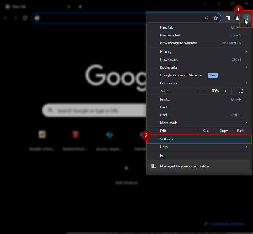The width and height of the screenshot is (253, 234).
Task: Expand the History submenu
Action: (x=199, y=52)
